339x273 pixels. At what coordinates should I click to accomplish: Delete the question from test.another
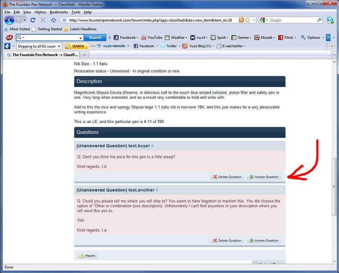pyautogui.click(x=227, y=240)
